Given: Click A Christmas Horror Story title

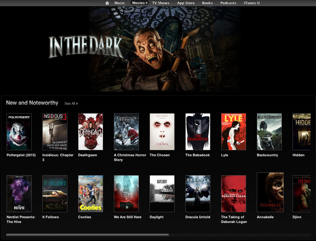Looking at the screenshot, I should pyautogui.click(x=130, y=158).
